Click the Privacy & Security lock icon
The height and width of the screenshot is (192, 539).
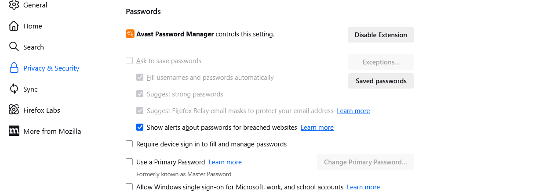[14, 68]
